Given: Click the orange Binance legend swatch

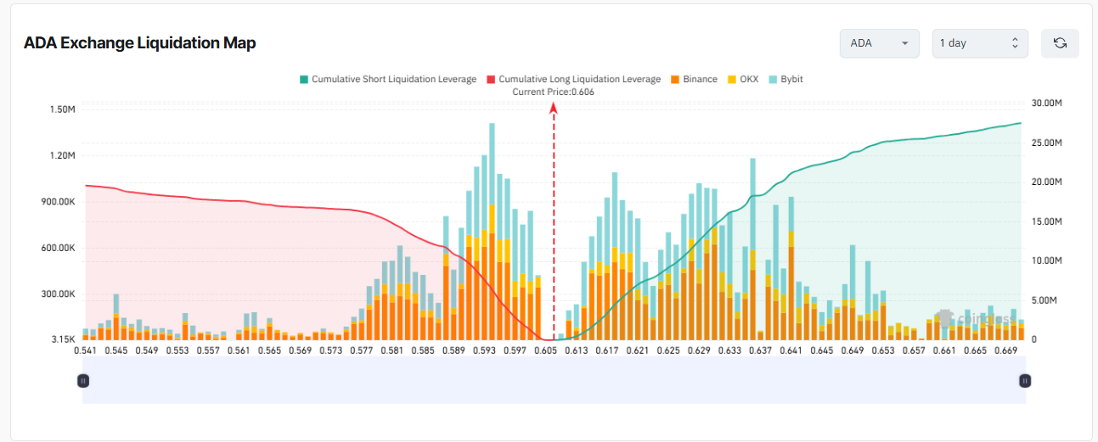Looking at the screenshot, I should [675, 80].
